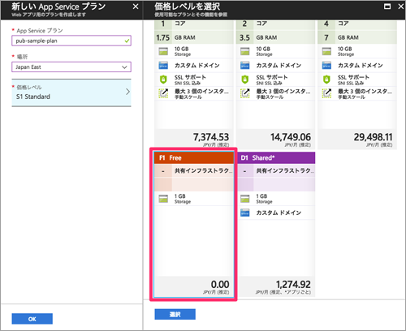Click the custom domain icon in 2-core card

[x=245, y=65]
